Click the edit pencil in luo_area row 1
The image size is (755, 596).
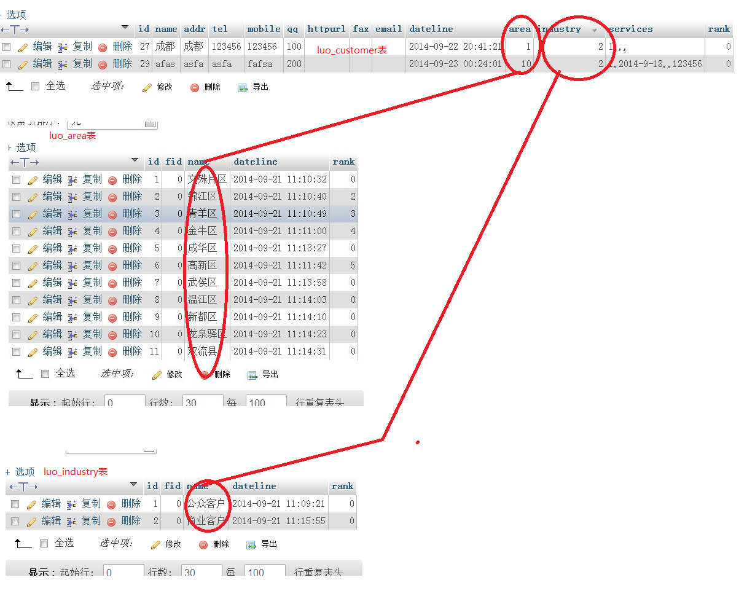[33, 180]
